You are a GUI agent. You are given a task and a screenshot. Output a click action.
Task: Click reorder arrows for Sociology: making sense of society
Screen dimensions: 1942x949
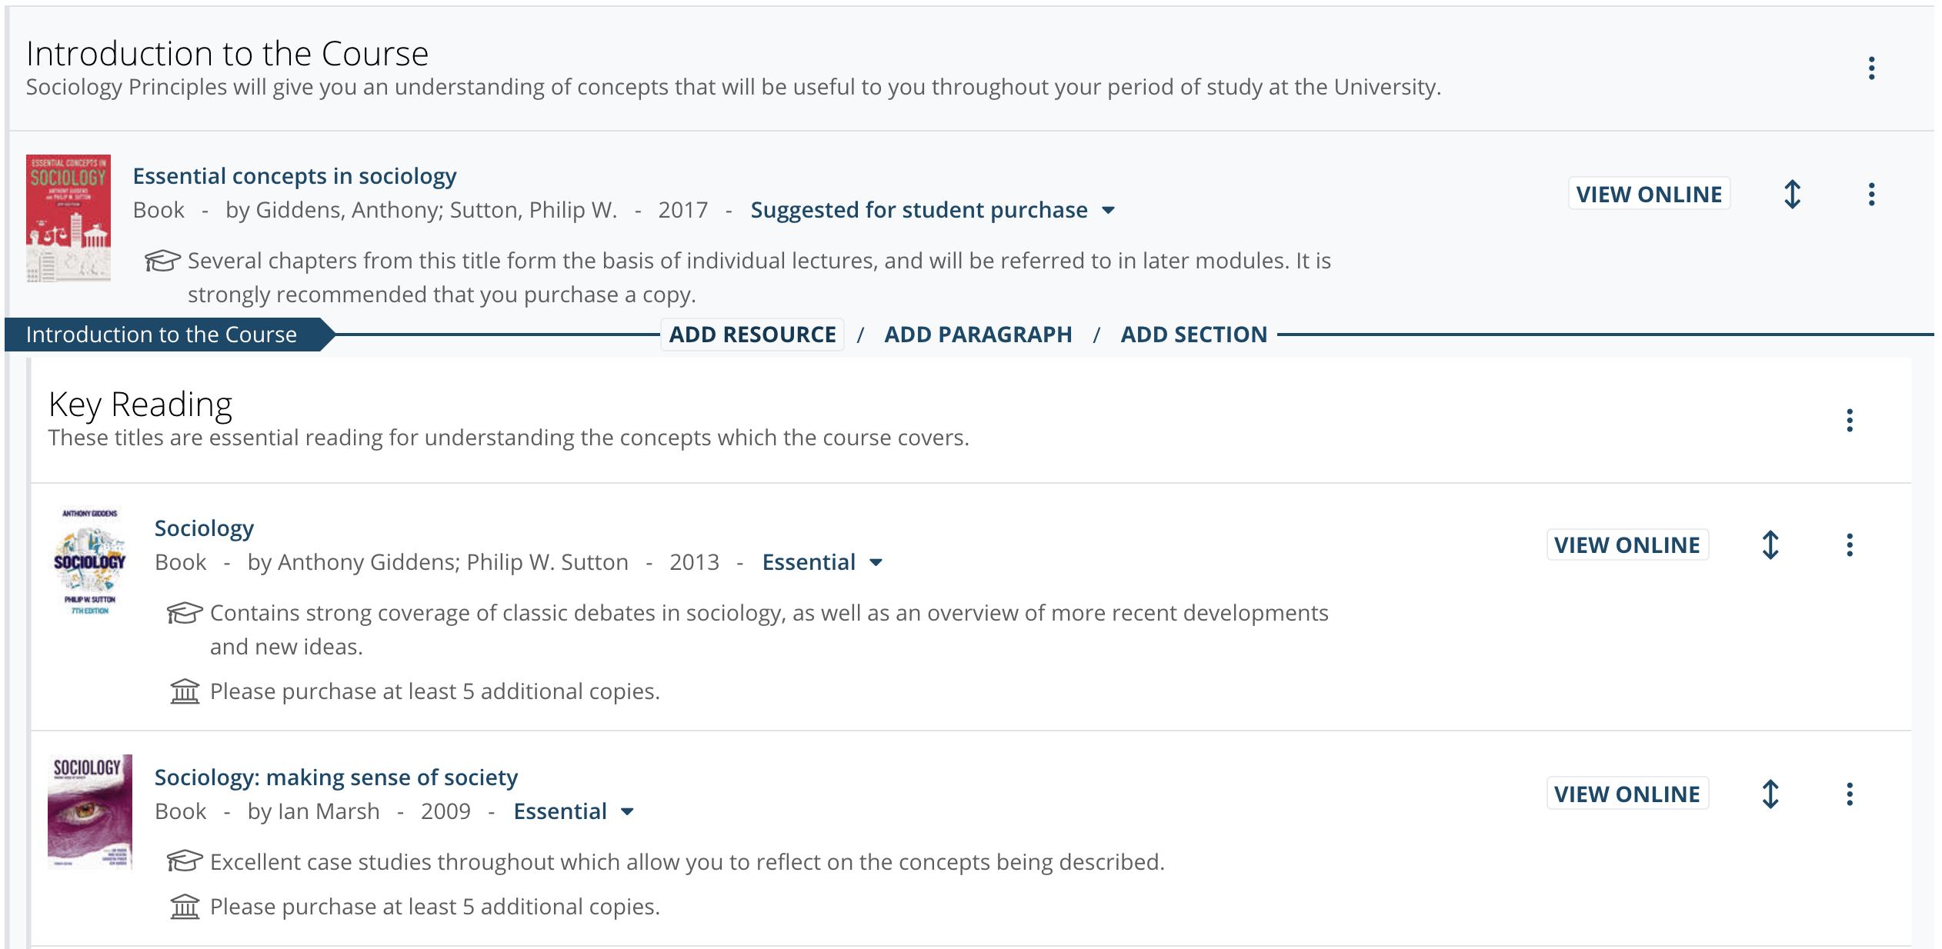click(1770, 794)
